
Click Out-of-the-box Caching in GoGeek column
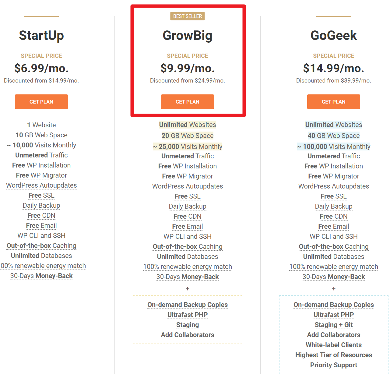(x=334, y=247)
